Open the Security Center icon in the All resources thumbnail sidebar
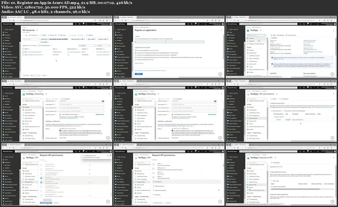 pyautogui.click(x=3, y=74)
